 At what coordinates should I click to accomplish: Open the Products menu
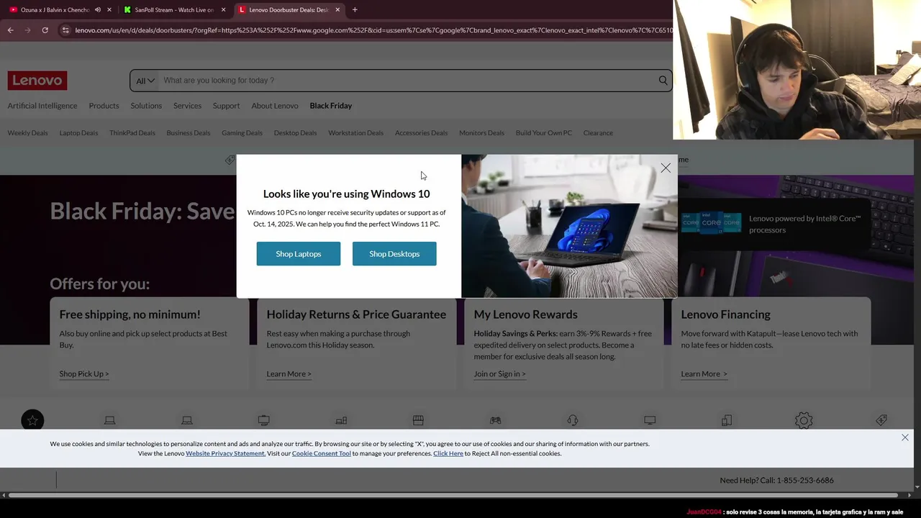tap(104, 106)
